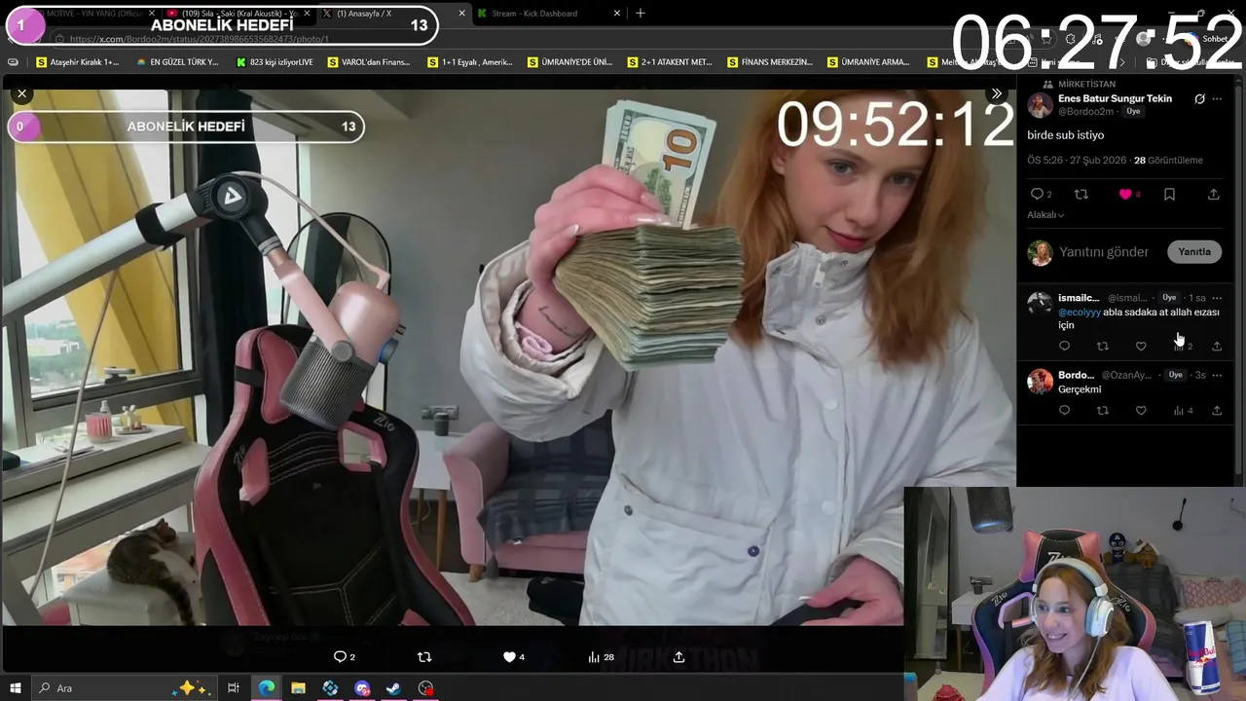The width and height of the screenshot is (1246, 701).
Task: Open the "ÜMRANİYE'DE ÜNİ..." bookmark
Action: 570,62
